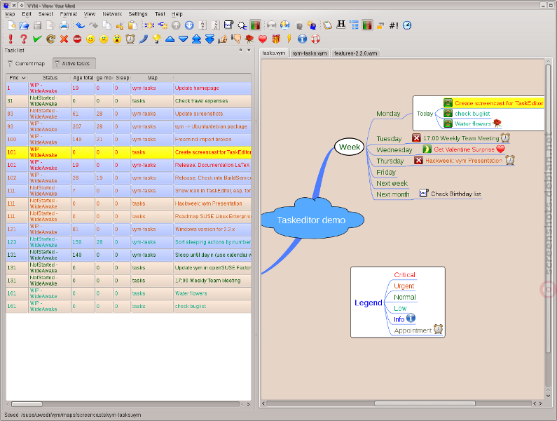Click the Save floppy disk icon
The height and width of the screenshot is (421, 557).
pyautogui.click(x=37, y=25)
